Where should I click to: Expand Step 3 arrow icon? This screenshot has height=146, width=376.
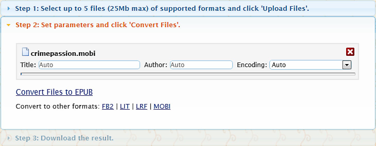pyautogui.click(x=9, y=138)
